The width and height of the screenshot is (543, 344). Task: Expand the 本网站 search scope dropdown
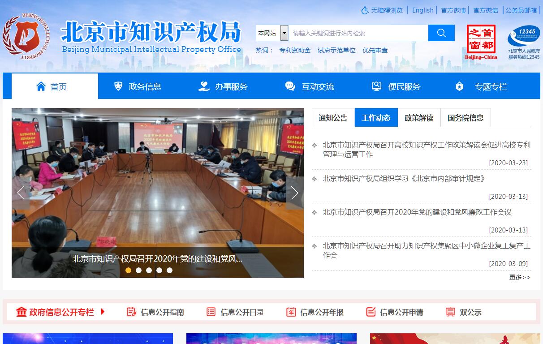284,33
